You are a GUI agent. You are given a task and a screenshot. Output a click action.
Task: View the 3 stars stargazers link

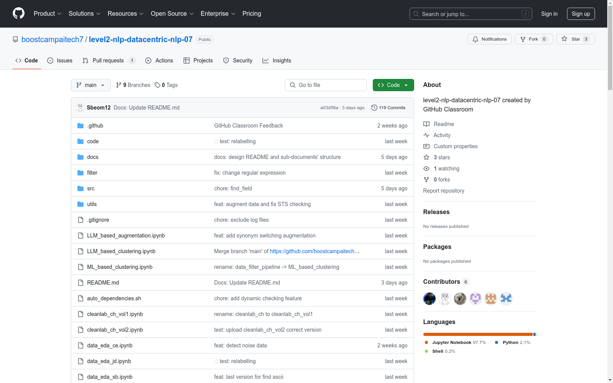pos(437,157)
